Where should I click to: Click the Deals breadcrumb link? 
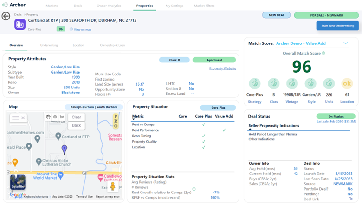click(x=18, y=14)
